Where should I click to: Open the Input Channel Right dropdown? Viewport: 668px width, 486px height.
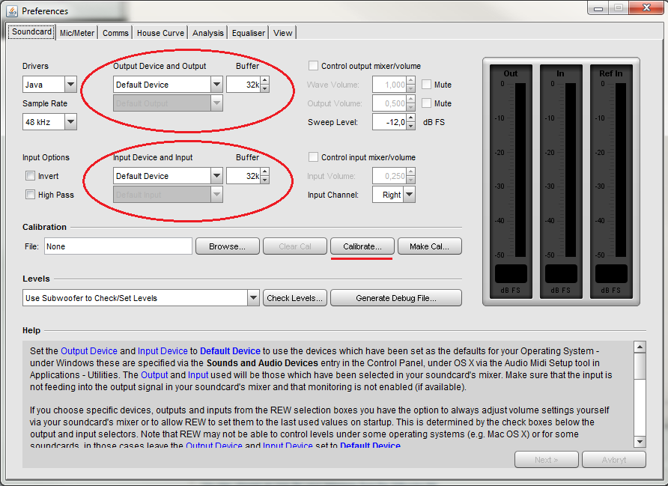[x=409, y=195]
